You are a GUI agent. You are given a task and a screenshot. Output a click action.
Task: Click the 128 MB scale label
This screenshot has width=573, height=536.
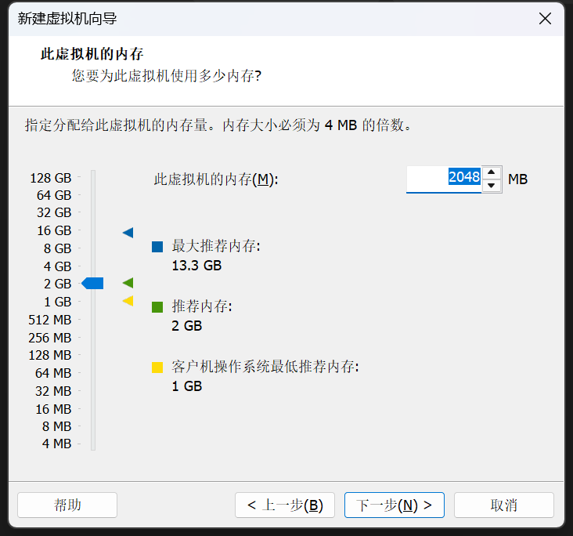pyautogui.click(x=49, y=355)
